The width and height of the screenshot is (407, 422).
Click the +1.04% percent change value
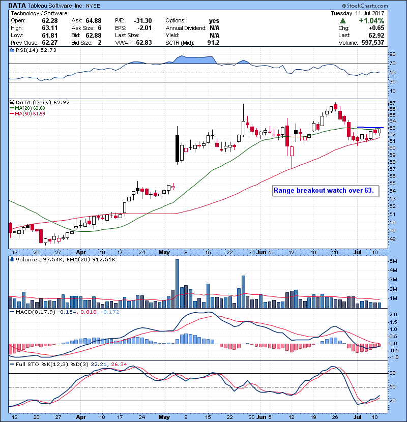pyautogui.click(x=371, y=21)
